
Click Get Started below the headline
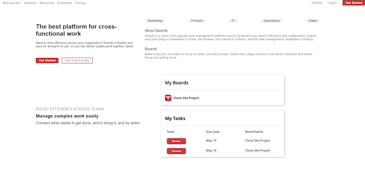tap(47, 60)
